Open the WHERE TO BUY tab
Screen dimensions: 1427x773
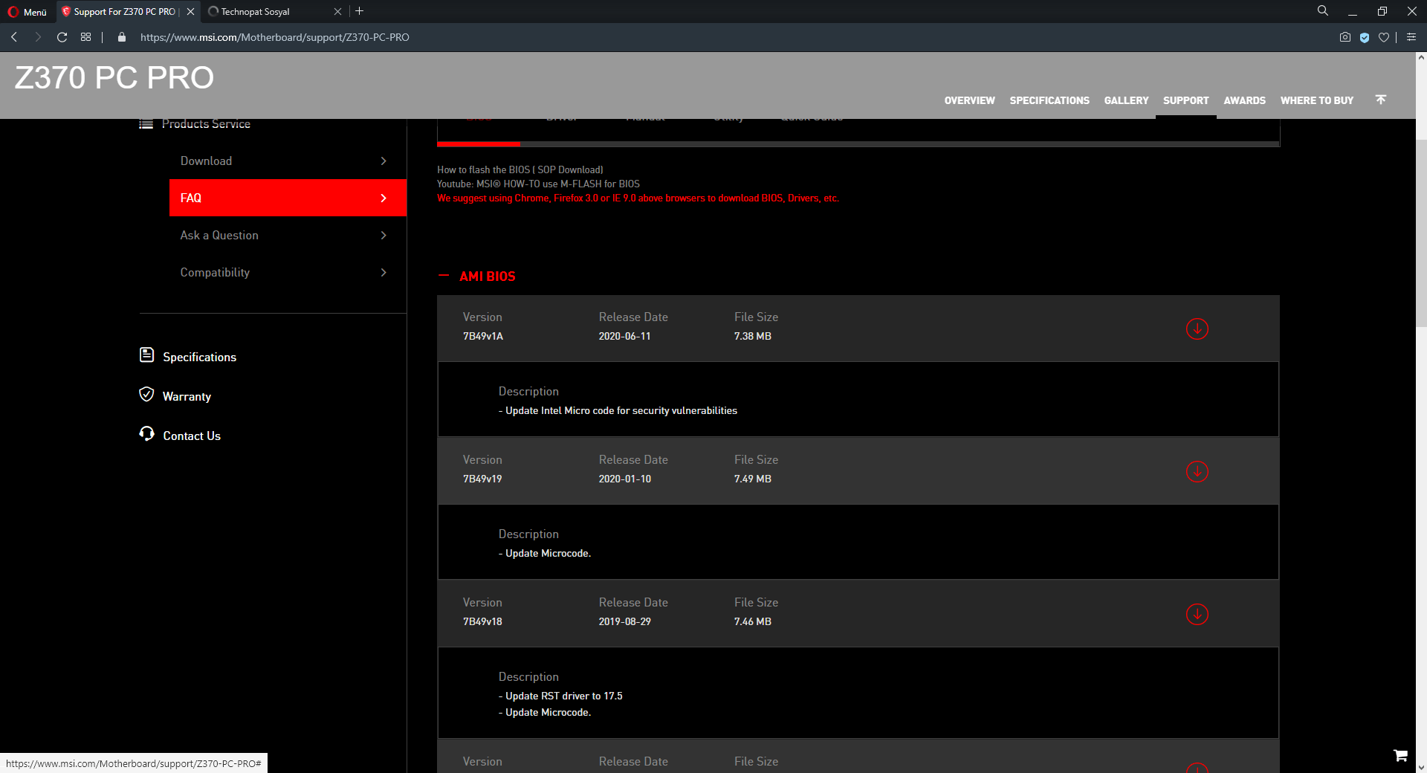(x=1317, y=100)
